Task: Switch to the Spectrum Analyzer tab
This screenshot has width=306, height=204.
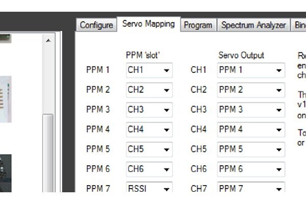Action: point(253,25)
